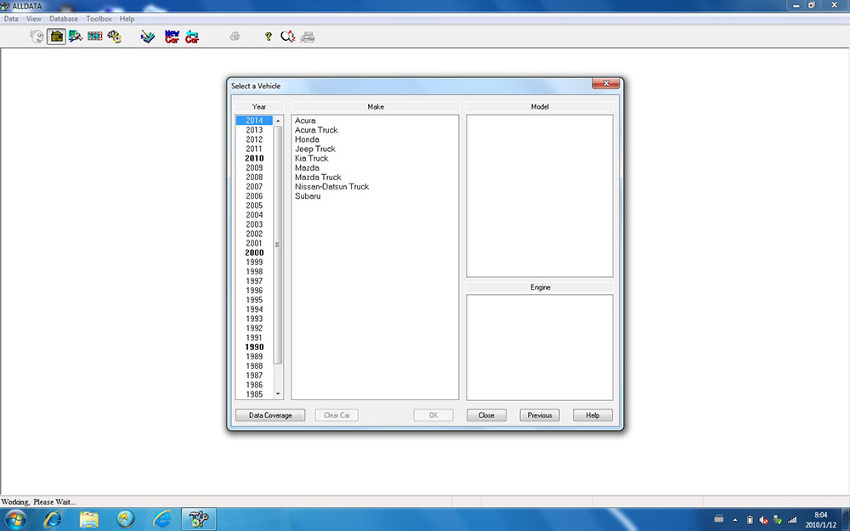Select year 1992 in the Year list
The image size is (850, 531).
tap(254, 328)
